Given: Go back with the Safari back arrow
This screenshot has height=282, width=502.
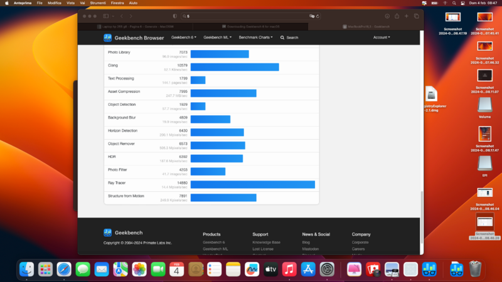Looking at the screenshot, I should tap(122, 16).
